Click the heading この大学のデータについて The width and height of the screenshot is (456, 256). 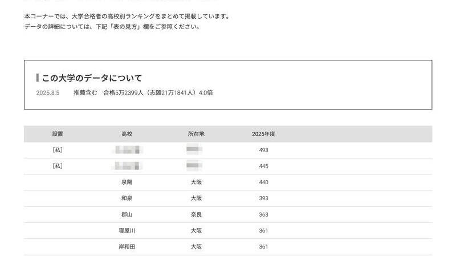pos(92,78)
